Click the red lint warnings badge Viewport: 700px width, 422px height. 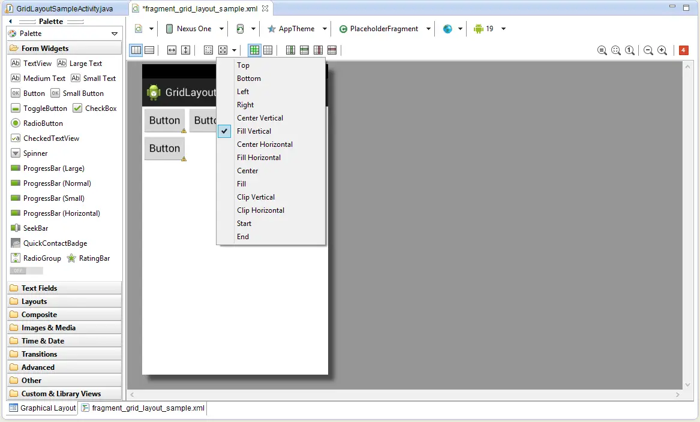click(683, 50)
